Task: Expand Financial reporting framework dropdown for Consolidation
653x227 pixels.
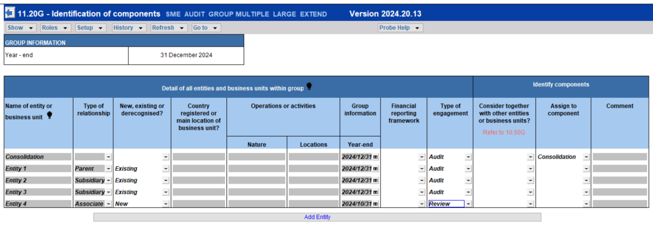Action: [422, 157]
